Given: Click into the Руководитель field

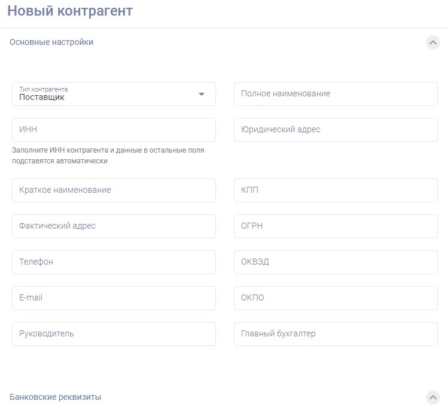Looking at the screenshot, I should pos(114,334).
